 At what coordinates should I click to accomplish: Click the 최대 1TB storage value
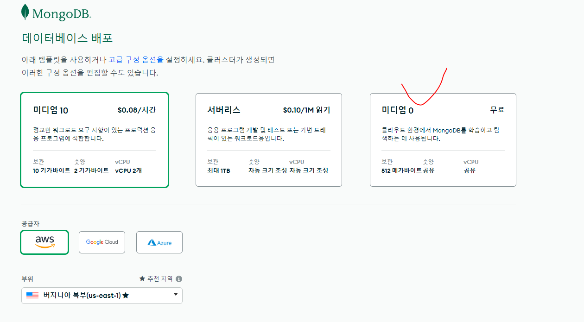click(219, 170)
